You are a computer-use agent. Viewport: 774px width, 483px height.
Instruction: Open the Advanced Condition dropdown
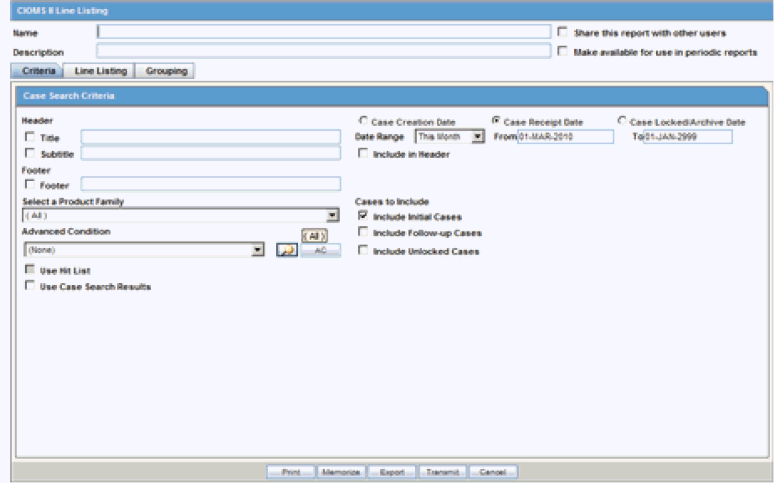coord(144,250)
